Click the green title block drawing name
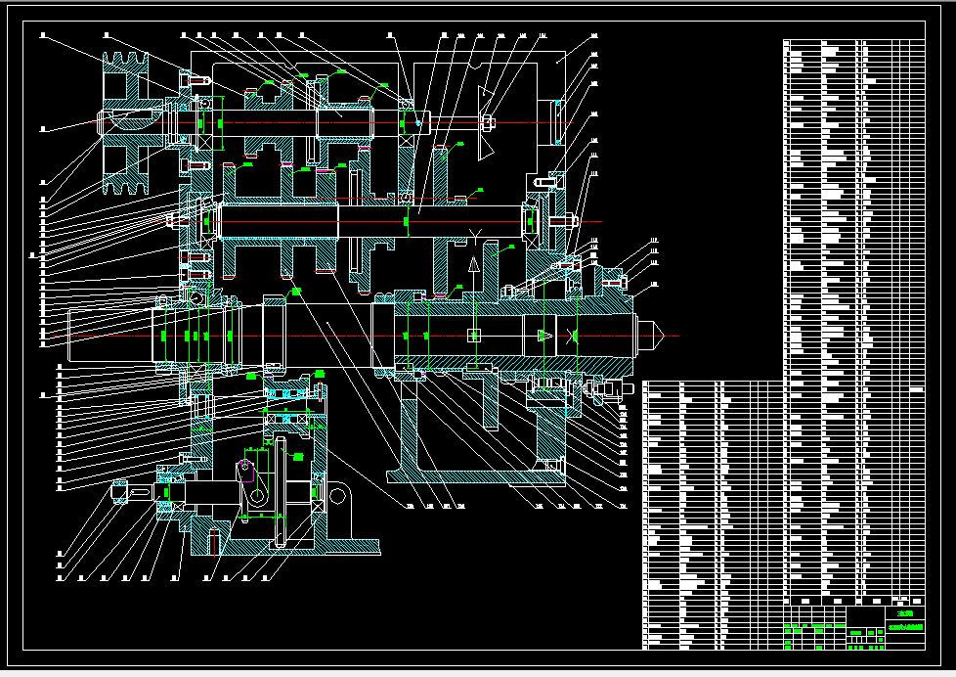Viewport: 956px width, 677px height. [x=905, y=613]
